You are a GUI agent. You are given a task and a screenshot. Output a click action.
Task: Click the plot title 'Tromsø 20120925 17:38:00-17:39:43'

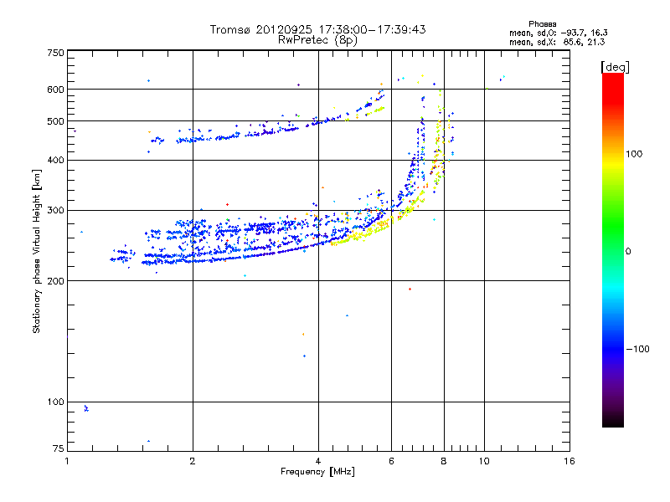click(x=317, y=29)
